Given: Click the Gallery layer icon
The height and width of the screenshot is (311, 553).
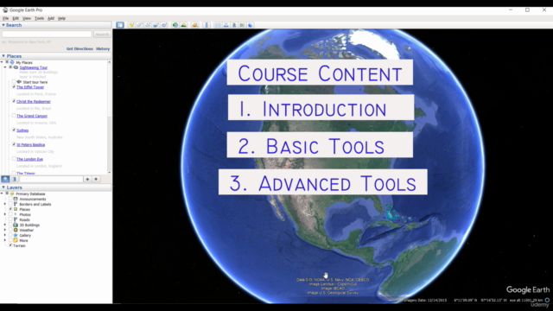Looking at the screenshot, I should [16, 235].
